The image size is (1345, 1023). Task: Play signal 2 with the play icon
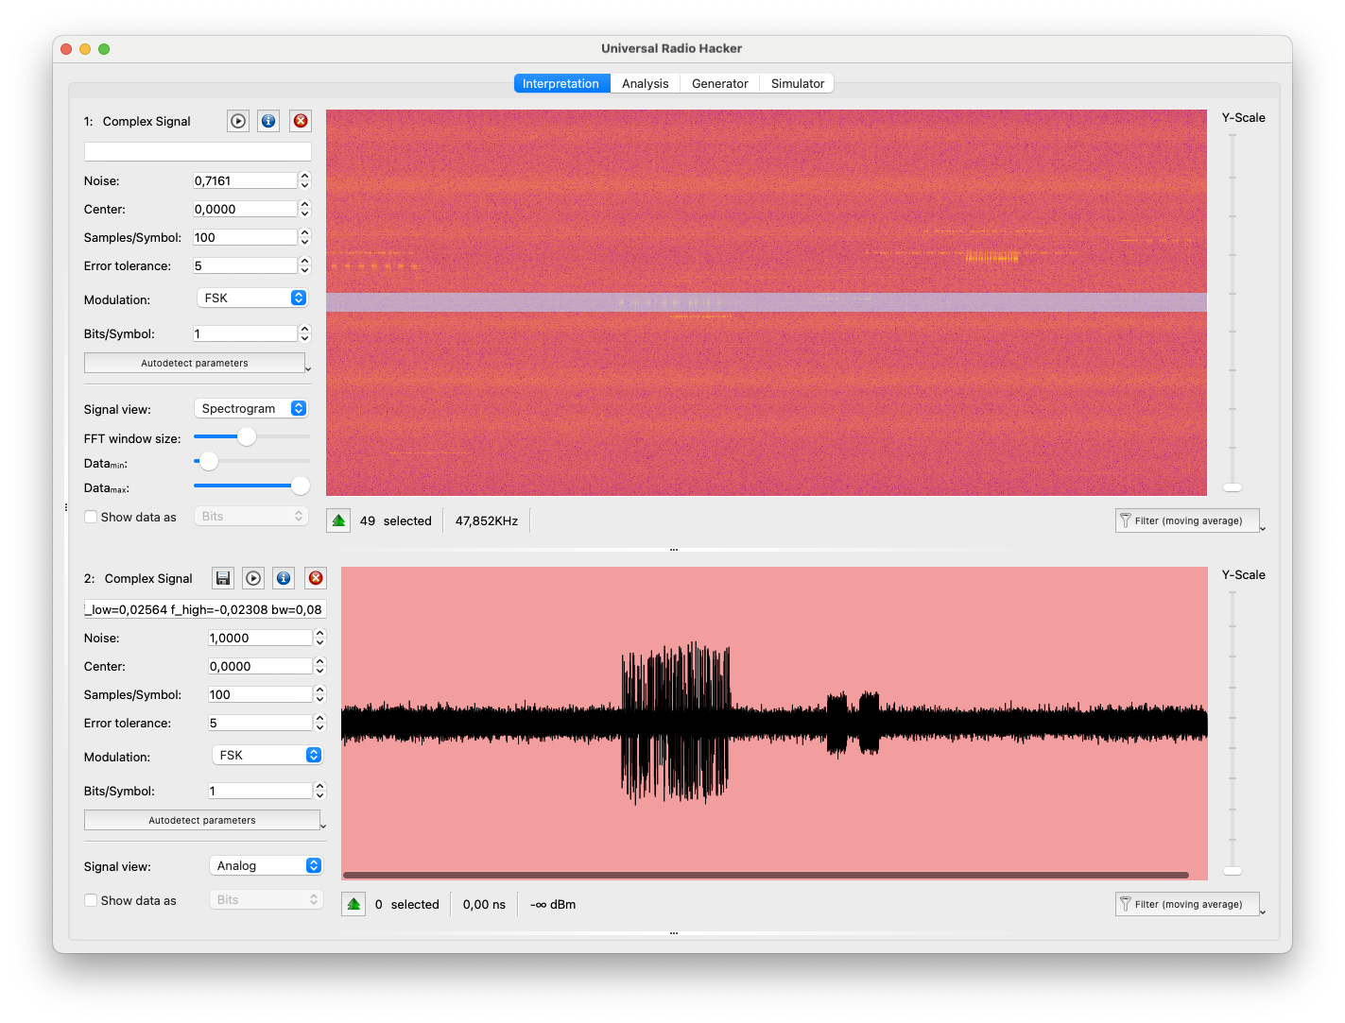click(x=253, y=578)
